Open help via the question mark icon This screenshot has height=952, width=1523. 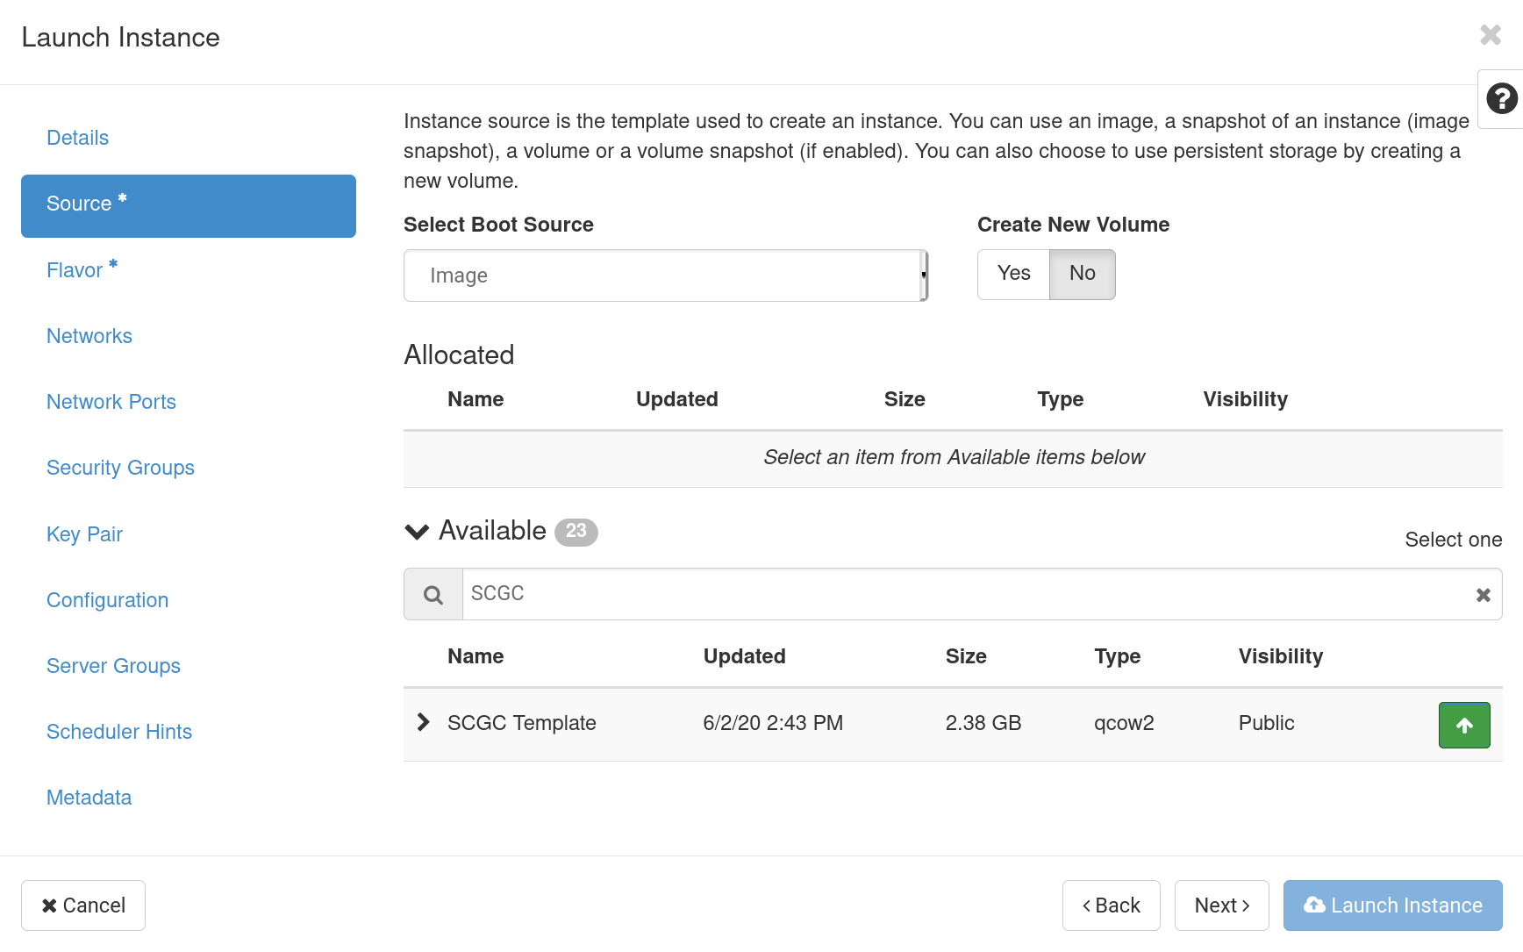tap(1501, 98)
